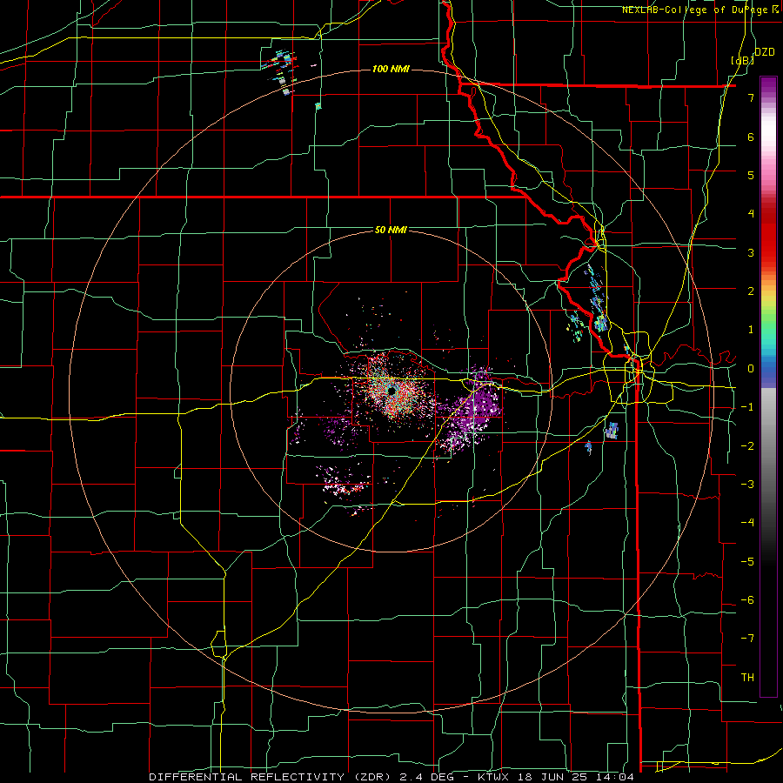Click legend value 6
The width and height of the screenshot is (783, 783).
pos(751,137)
